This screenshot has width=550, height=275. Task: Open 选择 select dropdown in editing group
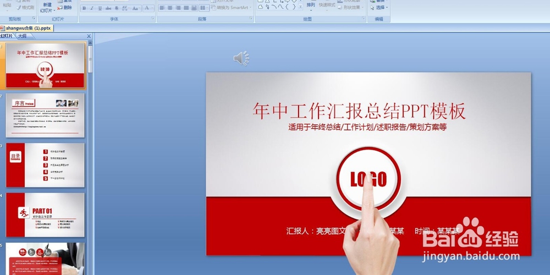pyautogui.click(x=379, y=7)
